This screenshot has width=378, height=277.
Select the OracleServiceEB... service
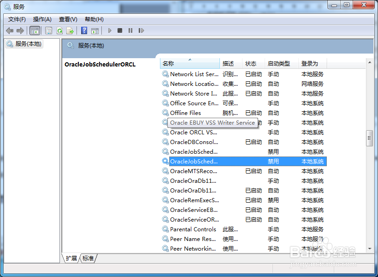(x=243, y=210)
